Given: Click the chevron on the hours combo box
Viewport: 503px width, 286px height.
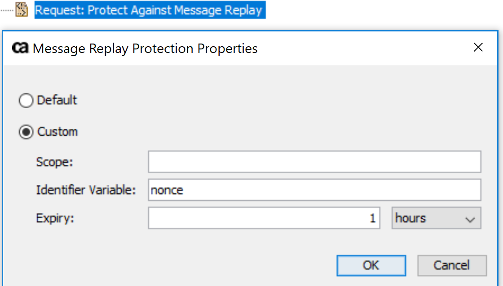Looking at the screenshot, I should (x=470, y=218).
